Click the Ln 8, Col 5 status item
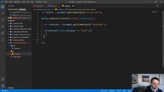 click(x=104, y=91)
